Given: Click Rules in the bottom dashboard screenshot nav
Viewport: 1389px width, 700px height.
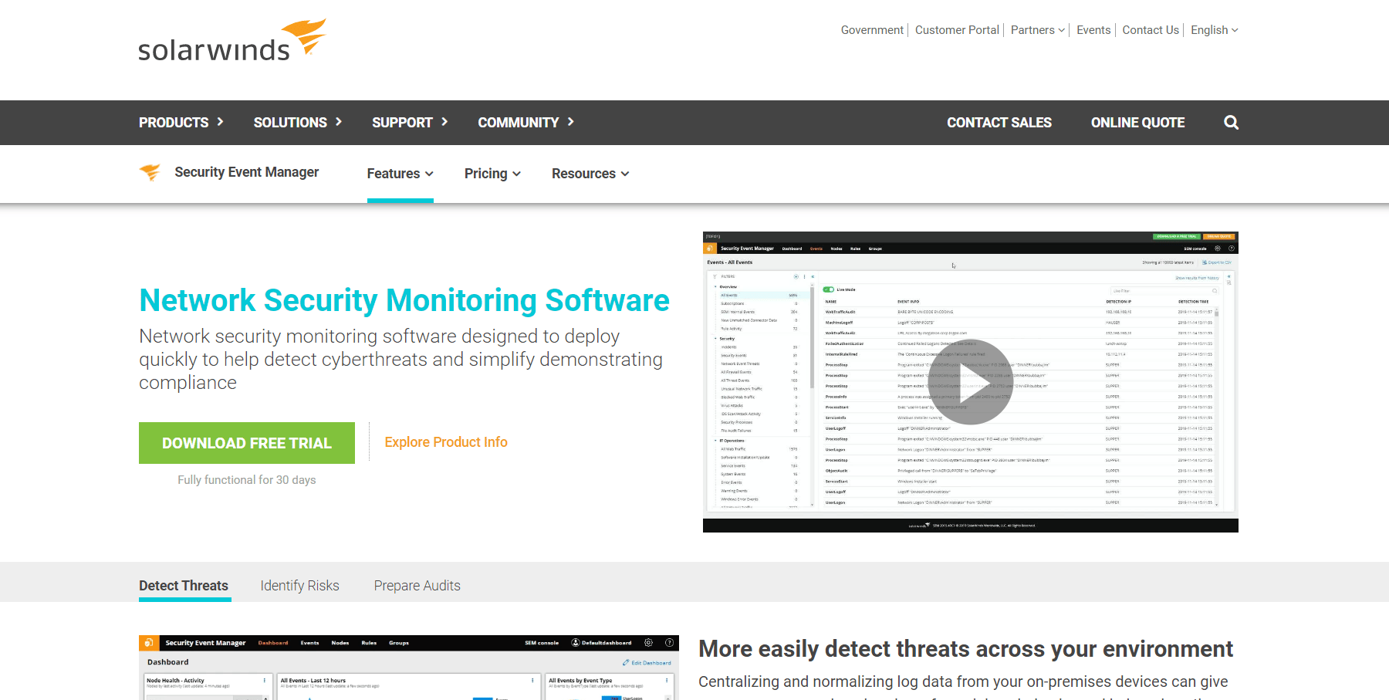Looking at the screenshot, I should point(369,643).
